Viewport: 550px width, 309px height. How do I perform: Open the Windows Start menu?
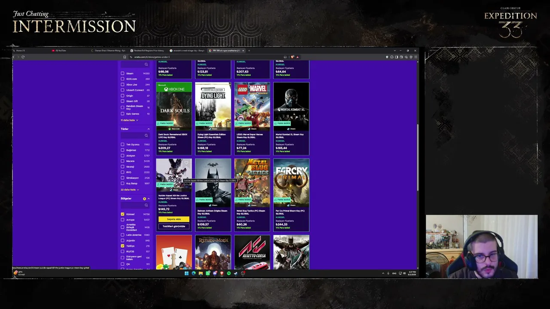coord(186,273)
